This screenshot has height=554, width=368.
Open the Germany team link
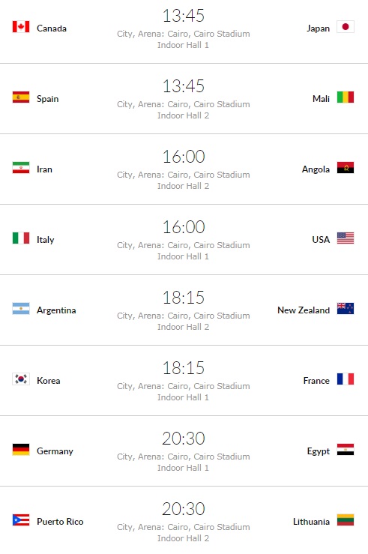coord(55,451)
